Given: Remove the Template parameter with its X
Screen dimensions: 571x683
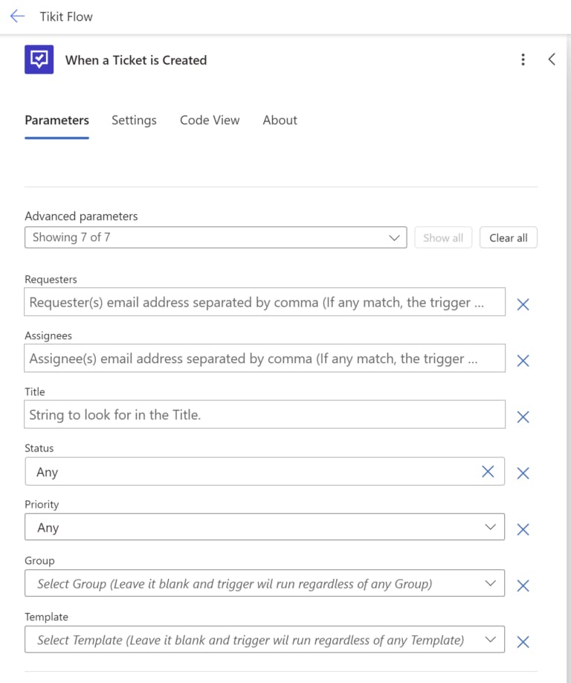Looking at the screenshot, I should (x=523, y=642).
